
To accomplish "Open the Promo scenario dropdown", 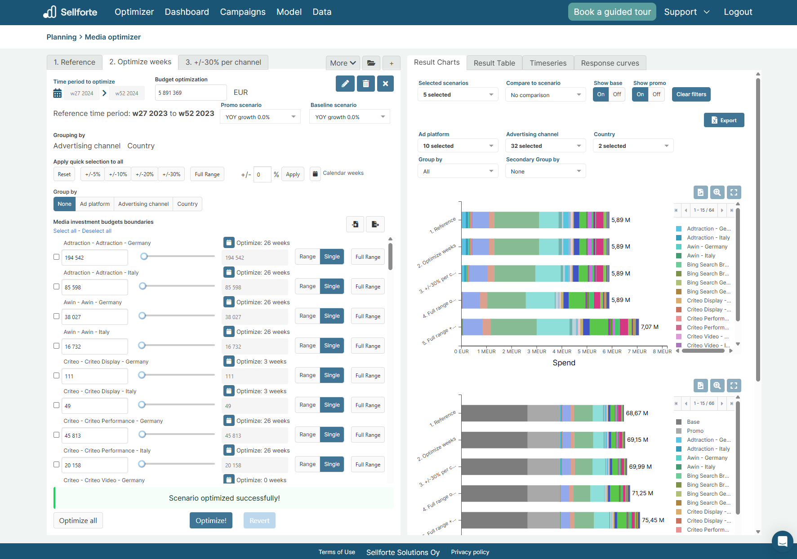I will coord(260,117).
